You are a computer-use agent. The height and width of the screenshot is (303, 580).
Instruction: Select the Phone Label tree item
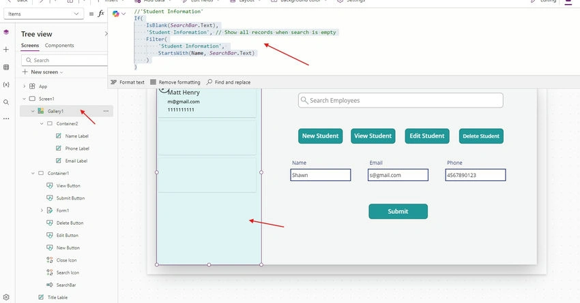pos(77,148)
